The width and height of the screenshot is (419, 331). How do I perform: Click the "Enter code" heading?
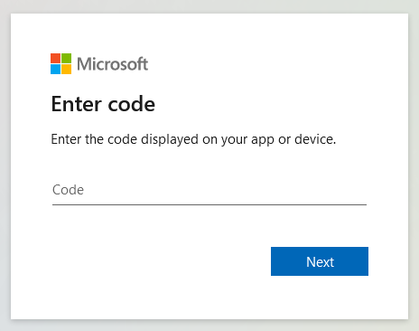(103, 104)
